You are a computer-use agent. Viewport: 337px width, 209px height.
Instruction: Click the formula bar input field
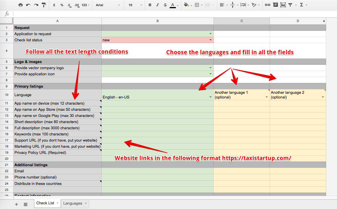173,14
